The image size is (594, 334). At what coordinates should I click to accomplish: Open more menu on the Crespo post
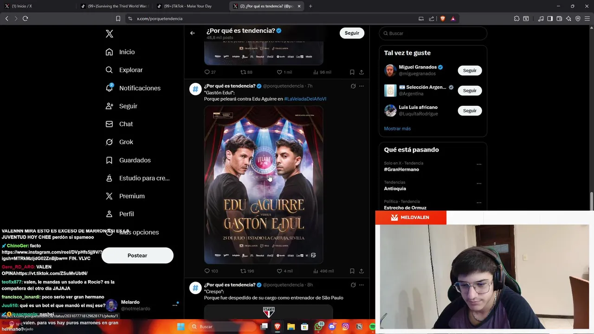click(x=362, y=285)
